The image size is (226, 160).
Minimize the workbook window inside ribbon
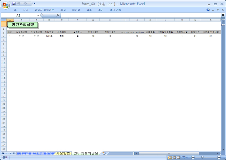coord(213,10)
